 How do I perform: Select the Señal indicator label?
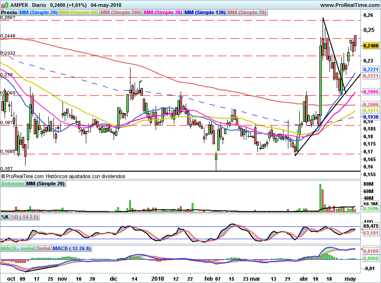[x=43, y=248]
